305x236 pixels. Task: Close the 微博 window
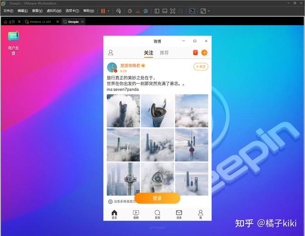206,41
